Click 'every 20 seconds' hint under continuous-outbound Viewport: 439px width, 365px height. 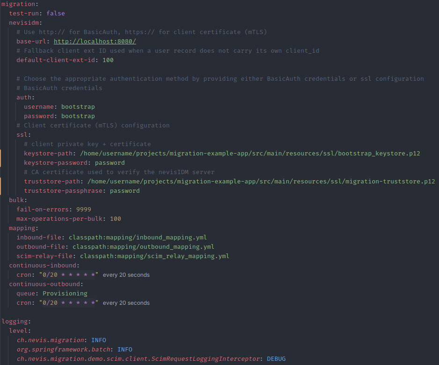point(126,303)
